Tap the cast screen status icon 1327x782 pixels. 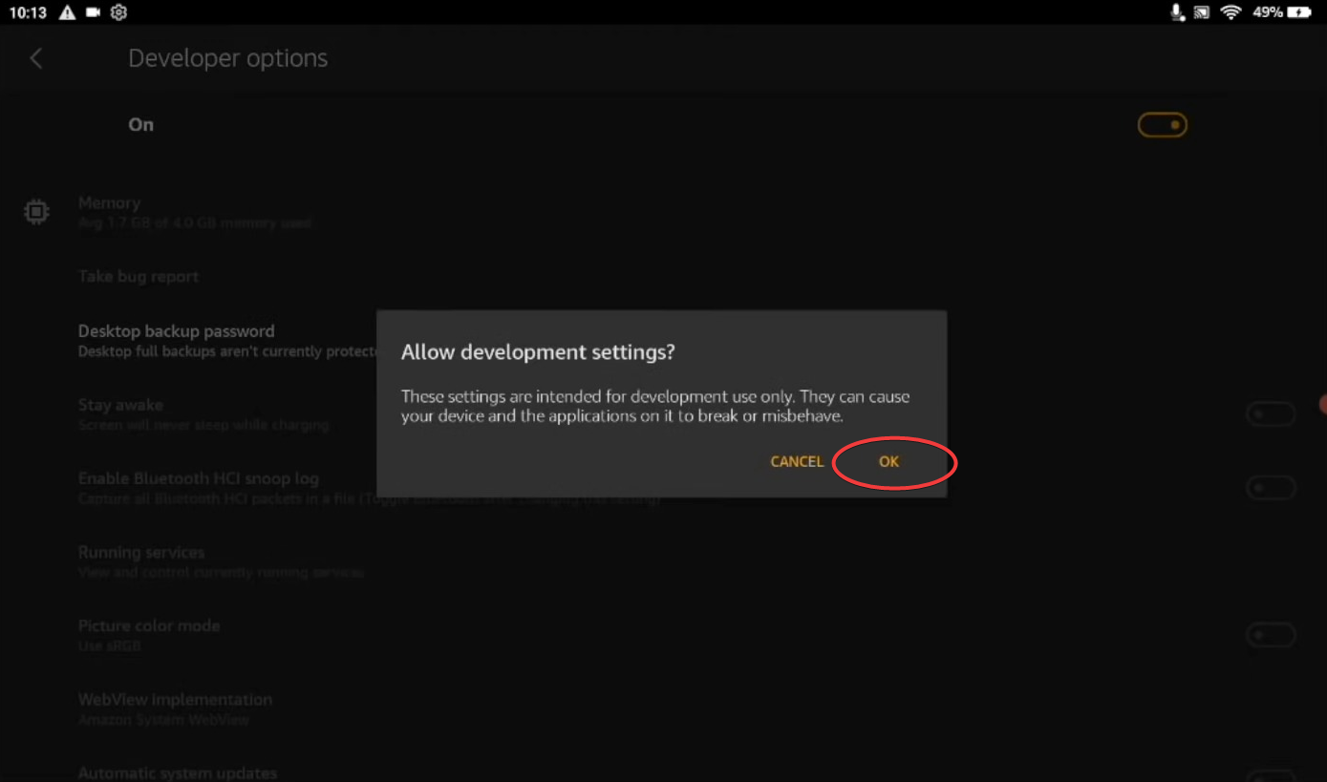(x=1203, y=12)
